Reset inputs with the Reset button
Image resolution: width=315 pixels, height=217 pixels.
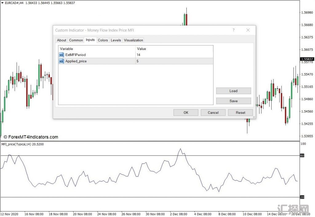[x=241, y=112]
